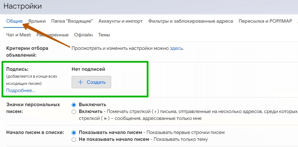Switch to Пересылка и POP/IMAP tab

263,21
